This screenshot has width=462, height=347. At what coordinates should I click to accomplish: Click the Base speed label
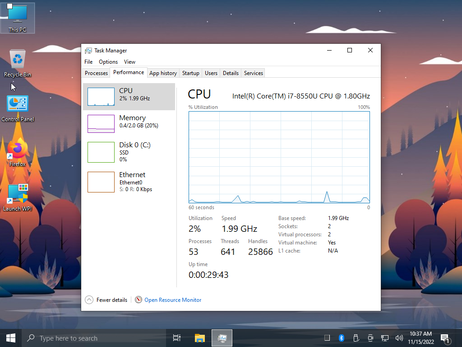click(x=292, y=218)
